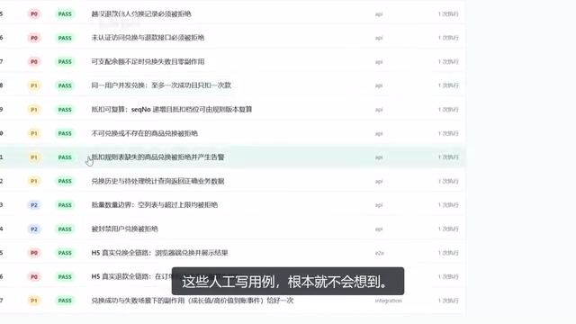The height and width of the screenshot is (324, 576).
Task: Click P2 badge of '批量数量边界' row
Action: [34, 205]
